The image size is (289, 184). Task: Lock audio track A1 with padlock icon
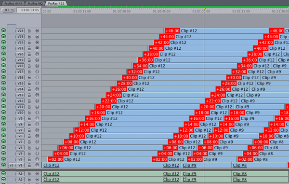pos(29,174)
